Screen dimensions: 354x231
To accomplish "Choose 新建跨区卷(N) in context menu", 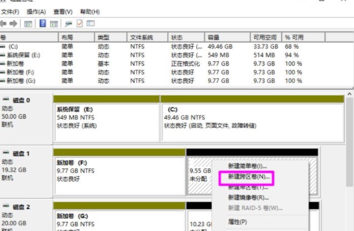I will point(249,177).
